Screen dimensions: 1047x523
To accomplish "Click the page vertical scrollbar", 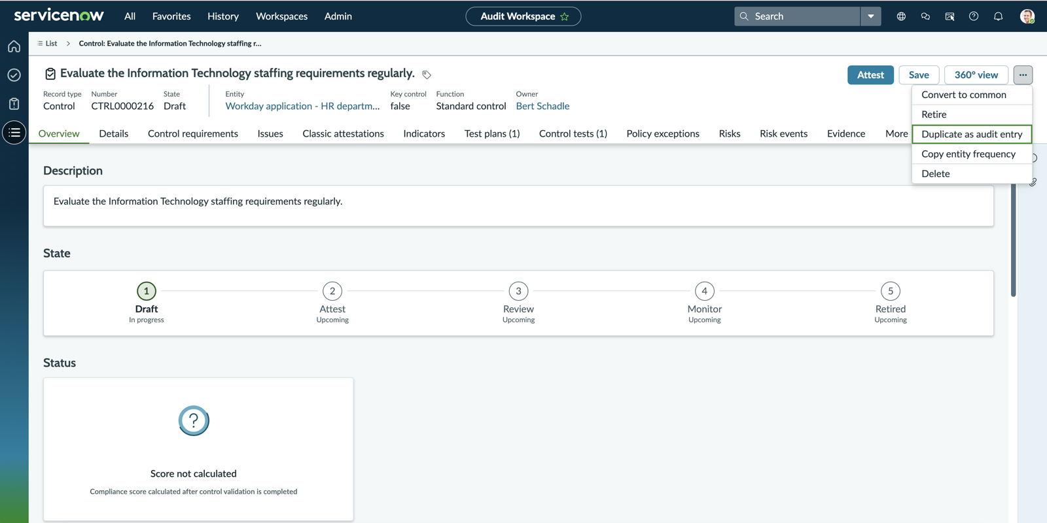I will [1013, 241].
